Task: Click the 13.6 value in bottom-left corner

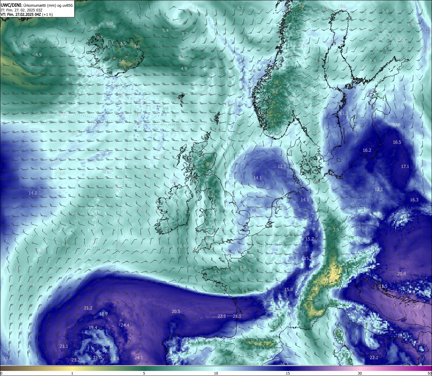Action: 7,358
